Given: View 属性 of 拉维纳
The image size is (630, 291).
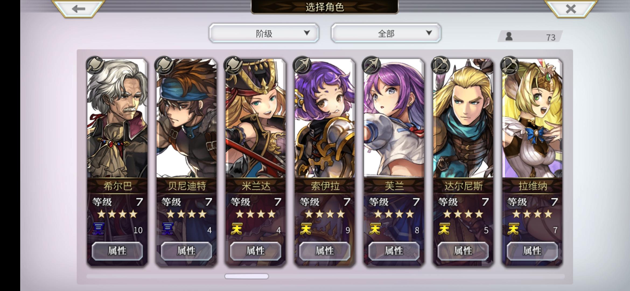Looking at the screenshot, I should click(x=532, y=251).
